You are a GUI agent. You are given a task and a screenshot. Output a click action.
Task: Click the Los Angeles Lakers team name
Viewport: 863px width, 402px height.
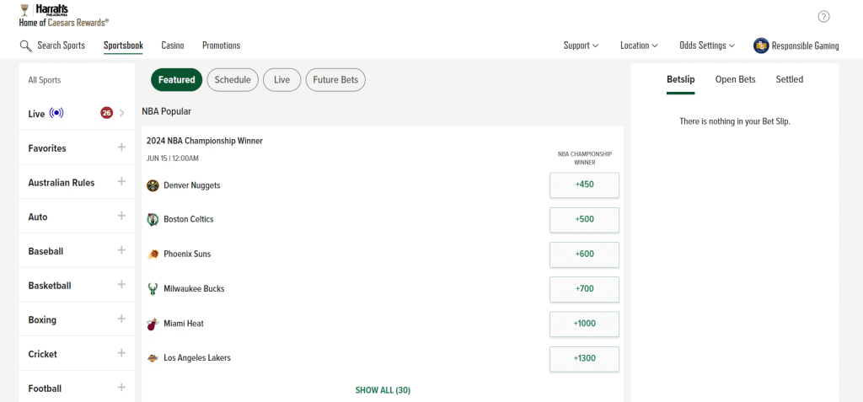(197, 358)
